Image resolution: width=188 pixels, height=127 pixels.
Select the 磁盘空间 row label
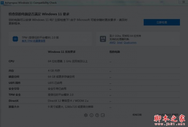tap(14, 77)
